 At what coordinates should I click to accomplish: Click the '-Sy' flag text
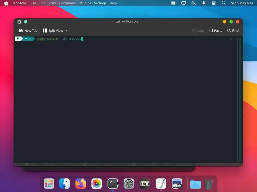point(64,39)
